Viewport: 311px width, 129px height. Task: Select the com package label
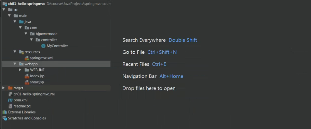33,28
